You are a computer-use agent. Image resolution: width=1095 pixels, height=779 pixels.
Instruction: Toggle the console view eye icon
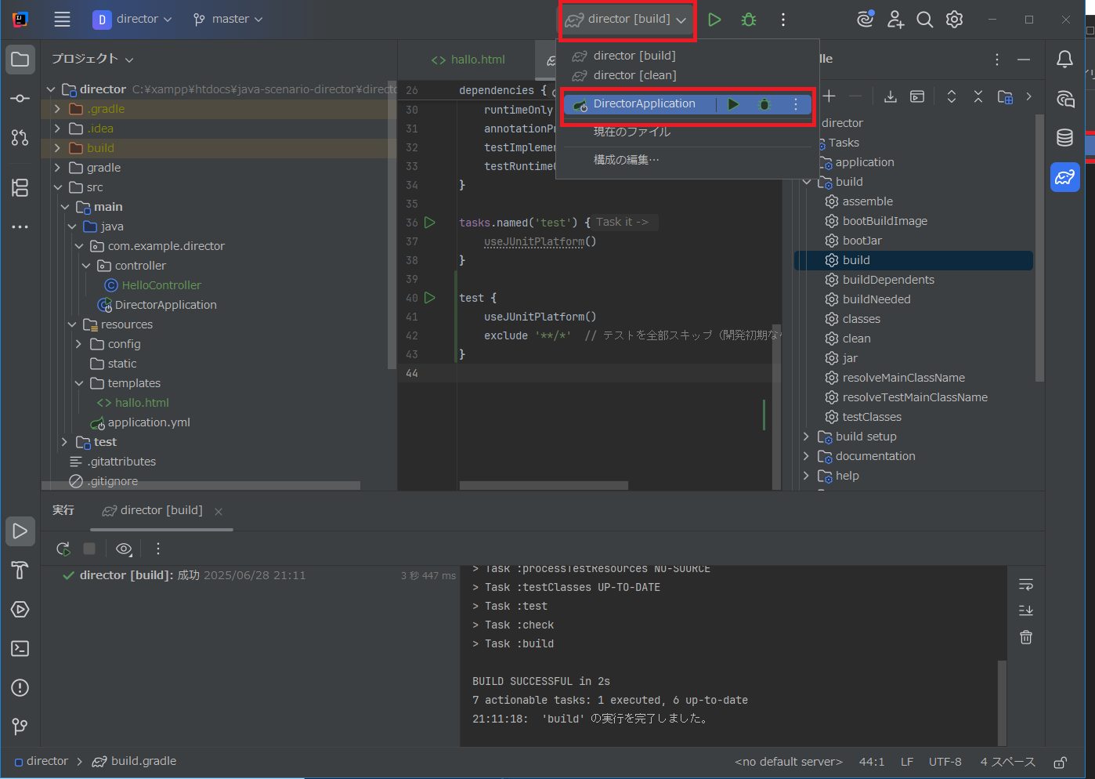(124, 549)
